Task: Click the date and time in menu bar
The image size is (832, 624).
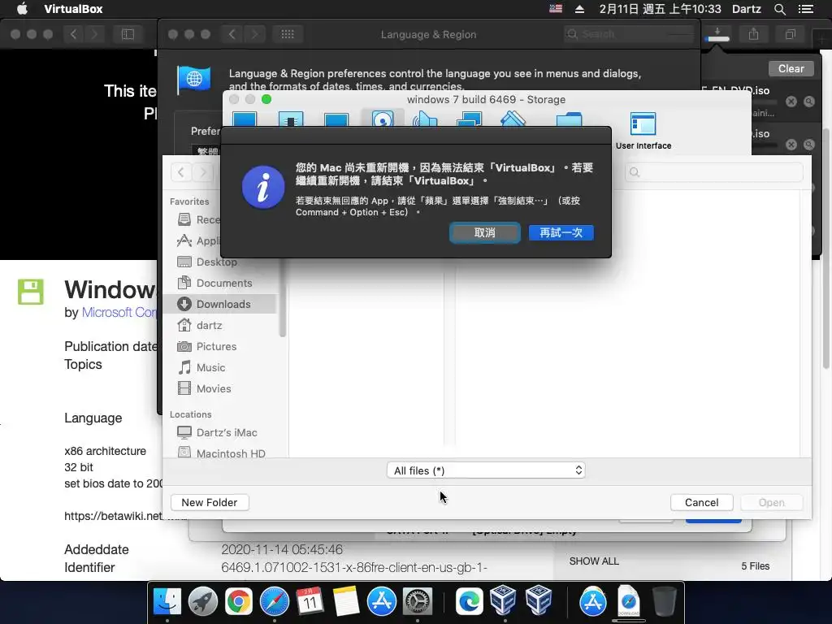Action: point(660,9)
